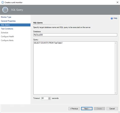
Task: Switch to the Test Conditions step
Action: [7, 29]
